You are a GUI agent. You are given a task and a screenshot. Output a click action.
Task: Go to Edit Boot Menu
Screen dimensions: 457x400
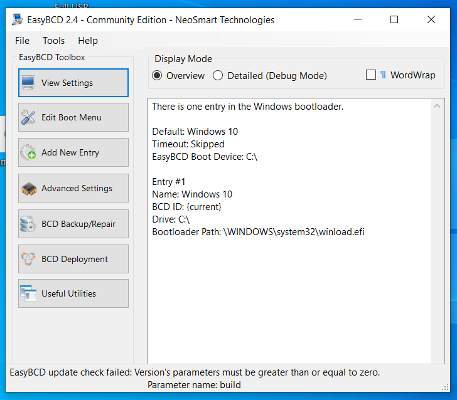pos(73,117)
